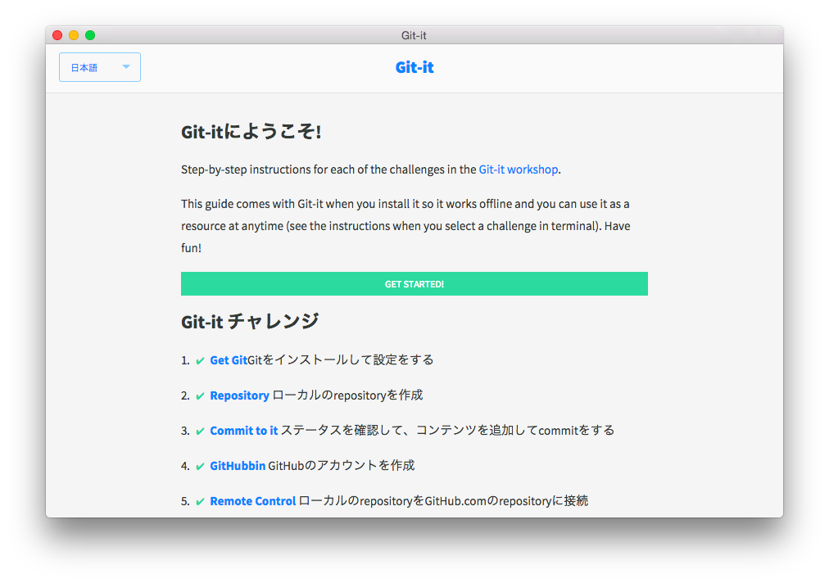This screenshot has width=829, height=583.
Task: Click the checkmark beside Remote Control
Action: 201,500
